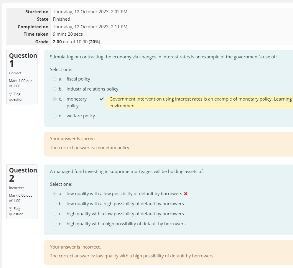
Task: Click 'Your answer is correct.' text
Action: pos(73,139)
